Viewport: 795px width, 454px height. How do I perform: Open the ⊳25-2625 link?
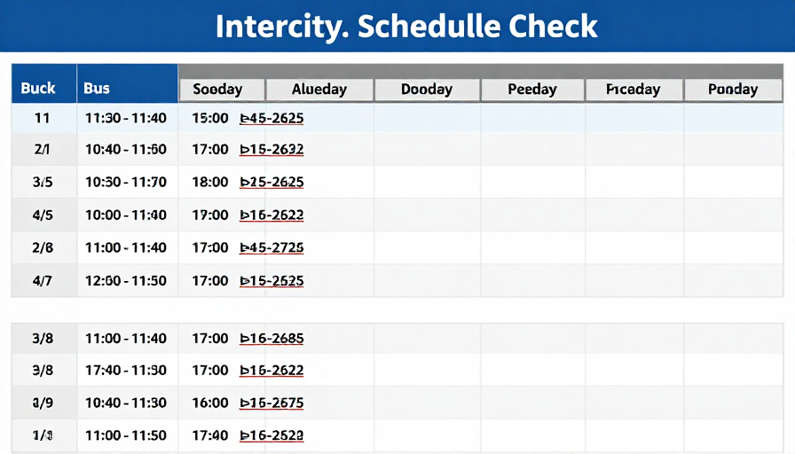[x=272, y=182]
